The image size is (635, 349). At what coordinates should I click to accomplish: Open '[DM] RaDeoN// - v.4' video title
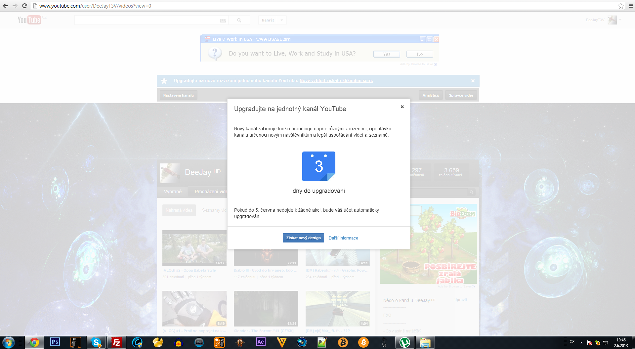(337, 270)
